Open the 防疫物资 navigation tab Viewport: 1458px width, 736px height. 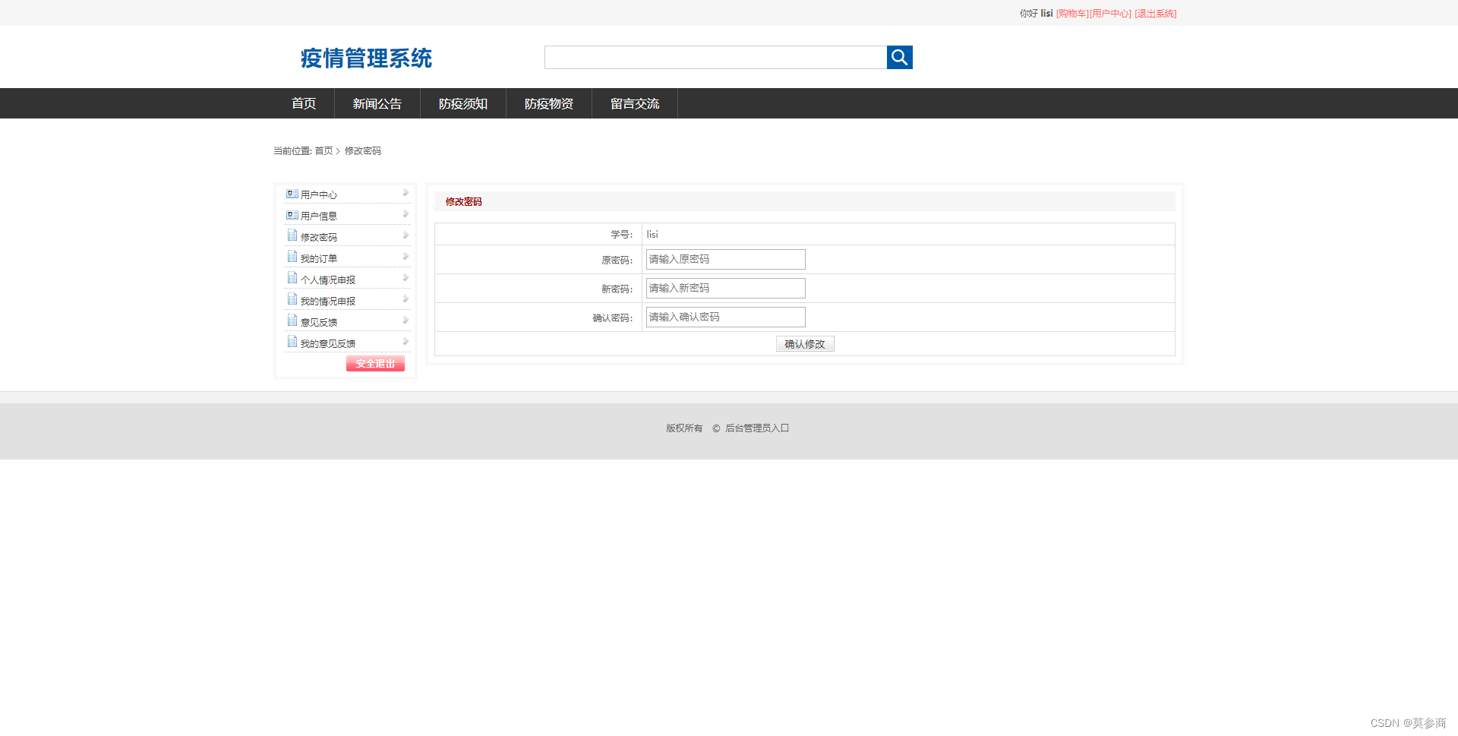(x=549, y=103)
